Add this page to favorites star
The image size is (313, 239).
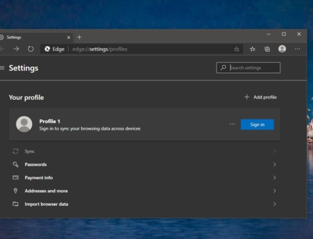pyautogui.click(x=236, y=49)
